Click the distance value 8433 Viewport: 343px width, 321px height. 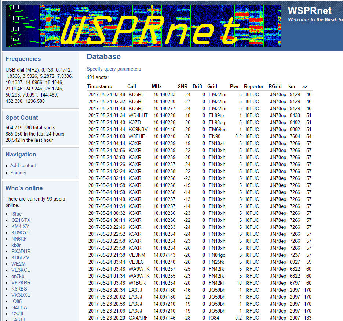click(295, 115)
